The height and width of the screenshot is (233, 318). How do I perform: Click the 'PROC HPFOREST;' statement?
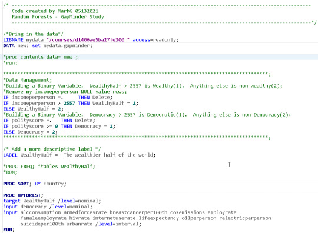click(23, 195)
